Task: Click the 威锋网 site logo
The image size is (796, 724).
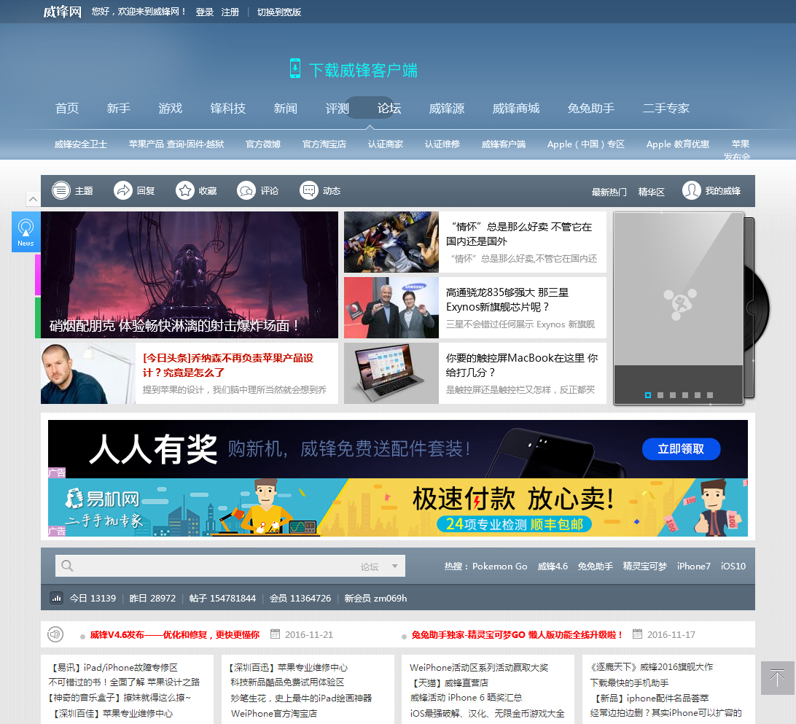Action: [62, 12]
